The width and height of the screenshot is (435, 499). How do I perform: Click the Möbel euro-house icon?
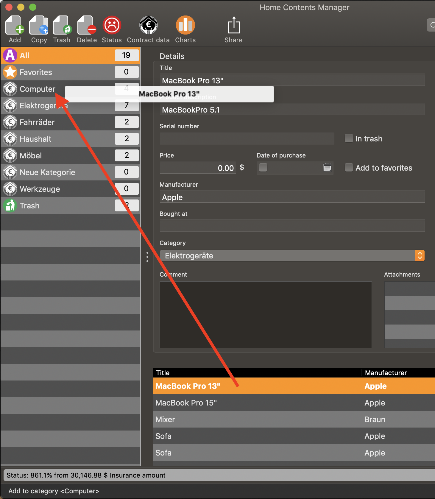(10, 155)
